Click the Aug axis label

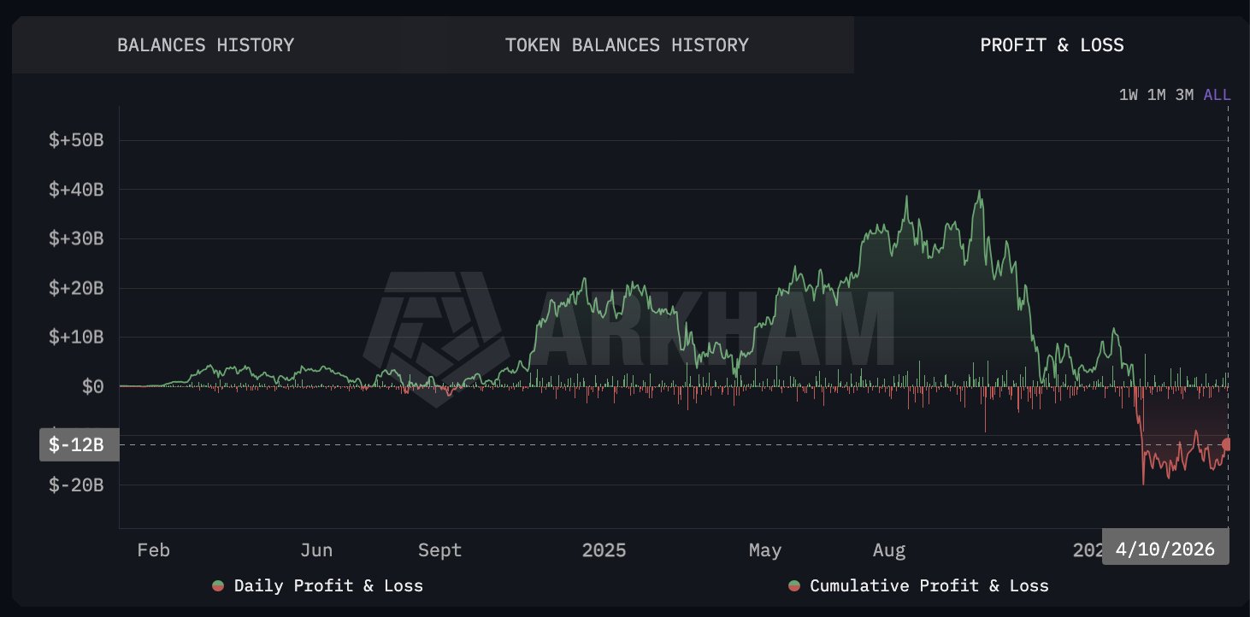(888, 549)
